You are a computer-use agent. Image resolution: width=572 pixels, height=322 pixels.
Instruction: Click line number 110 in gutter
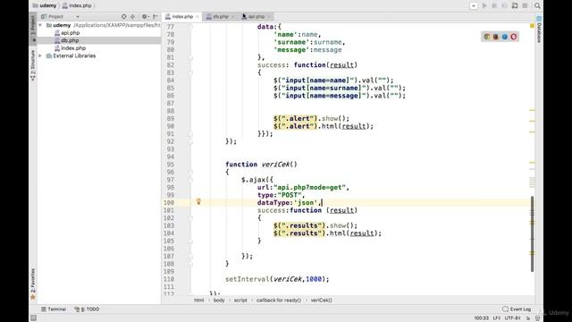(169, 279)
